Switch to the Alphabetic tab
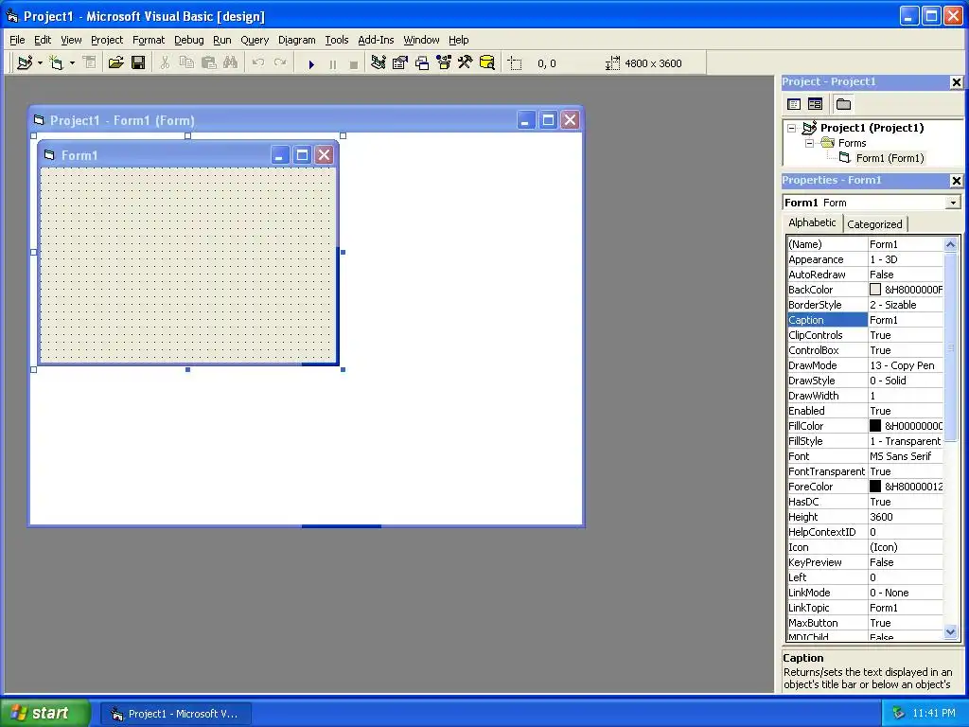 (812, 222)
